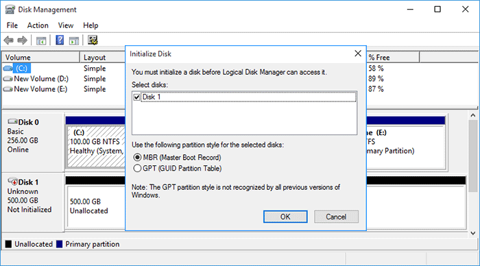Confirm initialization with OK button

pos(285,217)
